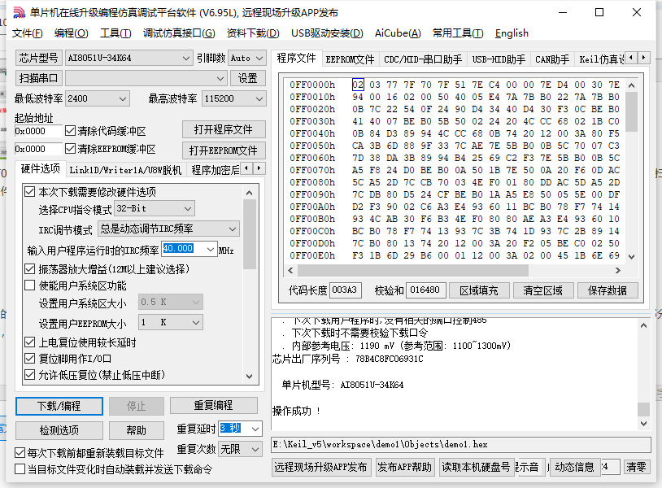Click the 区域填充 button
Viewport: 662px width, 488px height.
[479, 290]
